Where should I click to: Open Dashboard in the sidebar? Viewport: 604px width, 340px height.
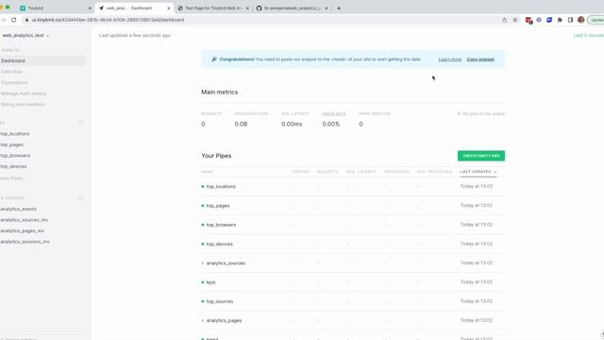click(x=42, y=60)
